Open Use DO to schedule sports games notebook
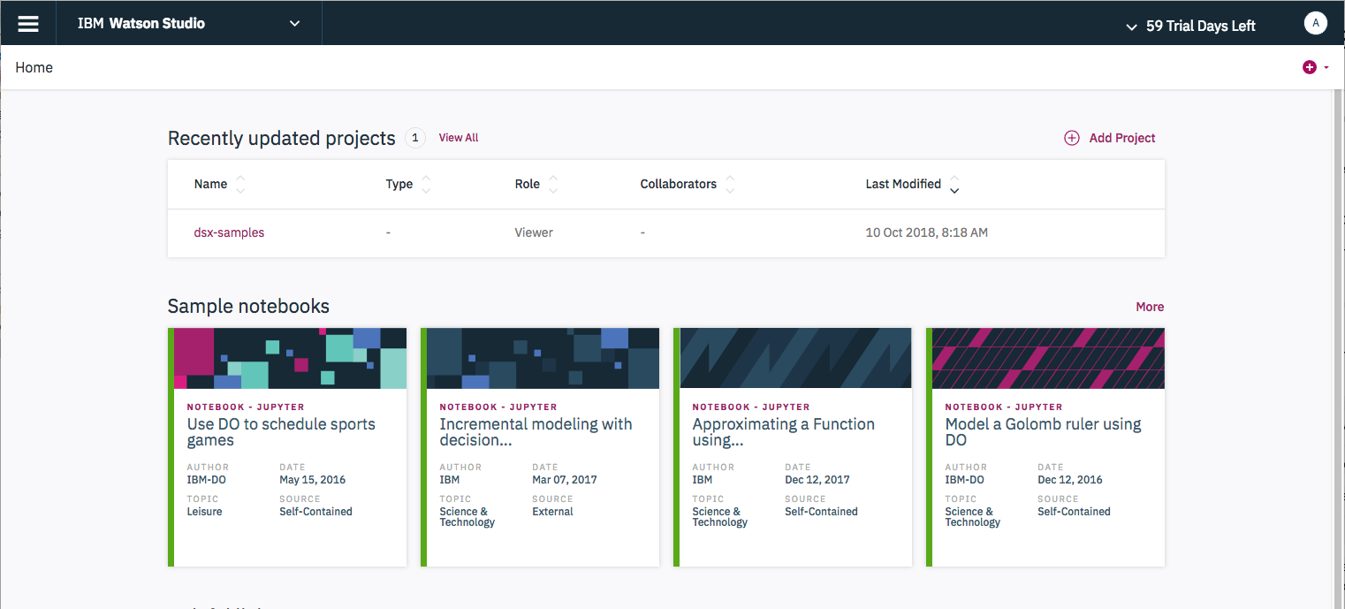Image resolution: width=1345 pixels, height=609 pixels. [x=281, y=432]
